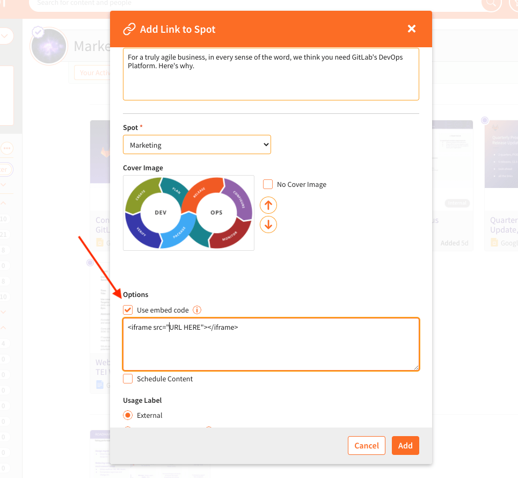Click the Marketing spot avatar image

point(49,47)
